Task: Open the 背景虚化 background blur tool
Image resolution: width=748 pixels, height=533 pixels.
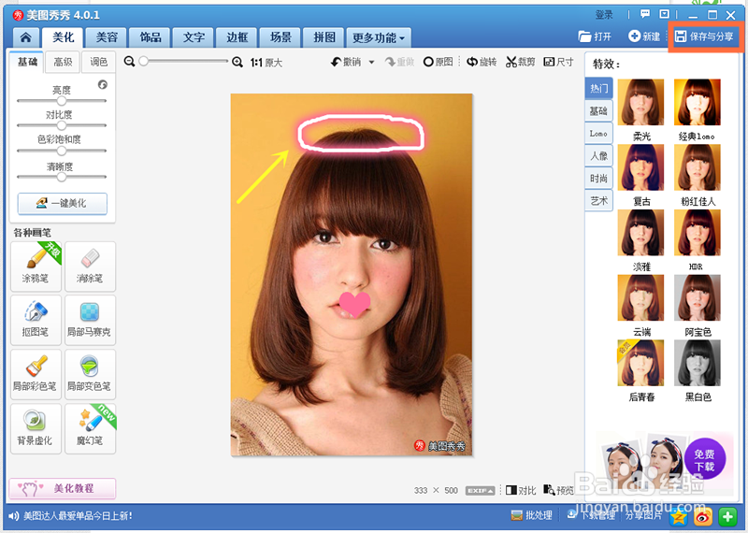Action: (x=36, y=428)
